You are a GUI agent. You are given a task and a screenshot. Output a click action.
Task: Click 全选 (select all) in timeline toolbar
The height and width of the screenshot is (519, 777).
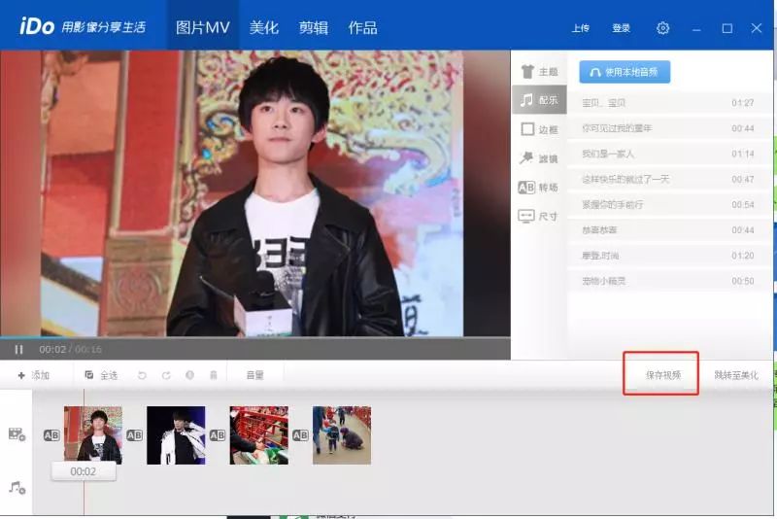tap(101, 375)
